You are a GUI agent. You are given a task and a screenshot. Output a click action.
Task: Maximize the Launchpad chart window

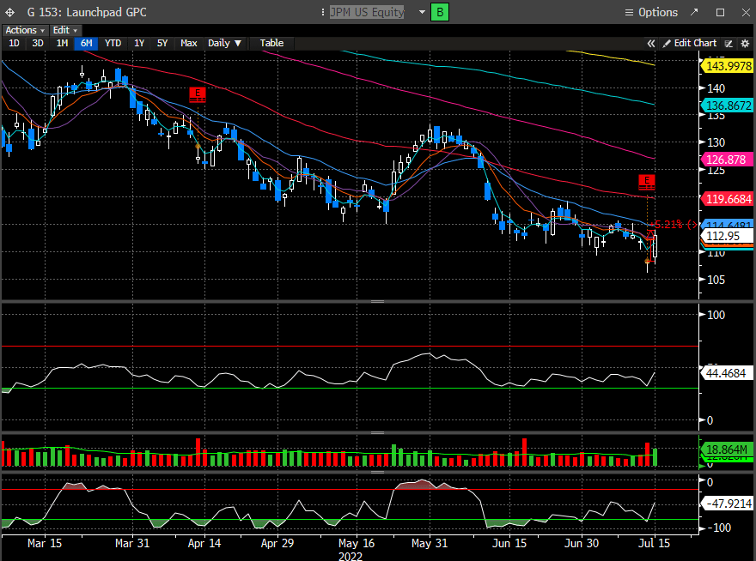pos(720,13)
